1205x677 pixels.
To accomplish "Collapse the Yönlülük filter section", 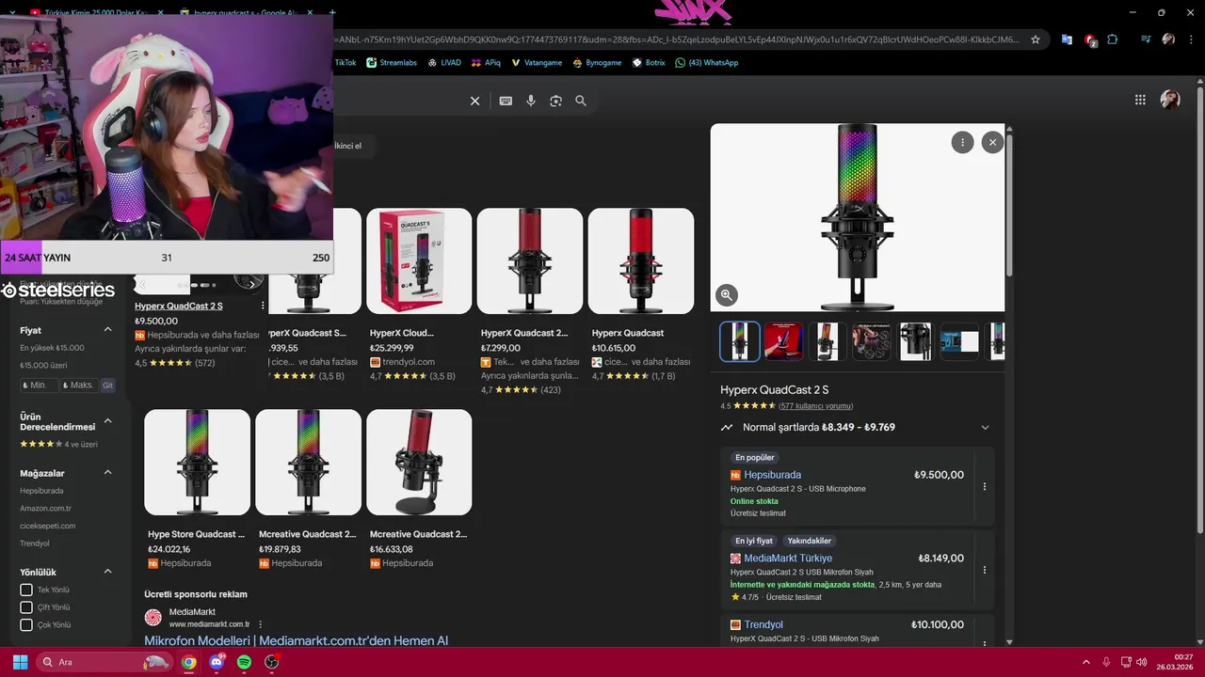I will (107, 572).
